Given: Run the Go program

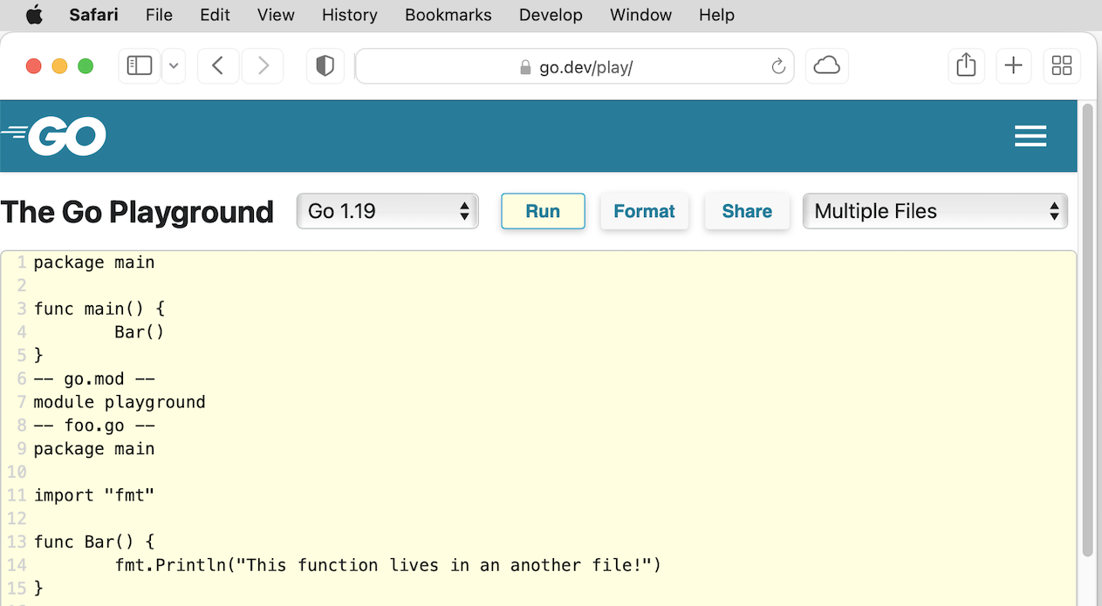Looking at the screenshot, I should 543,211.
